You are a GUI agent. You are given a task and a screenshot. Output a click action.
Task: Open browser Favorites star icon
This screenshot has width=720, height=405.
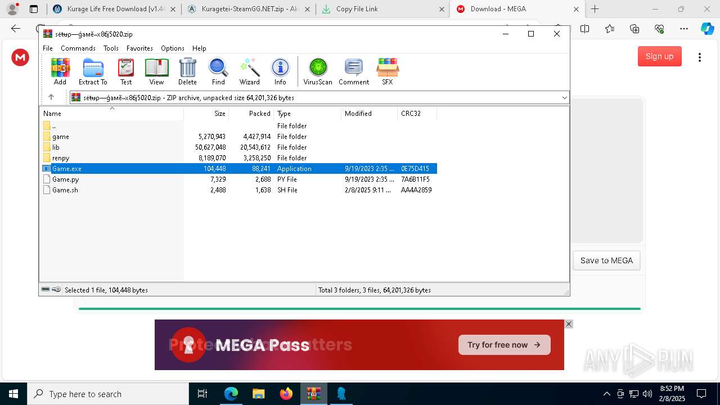pyautogui.click(x=610, y=29)
